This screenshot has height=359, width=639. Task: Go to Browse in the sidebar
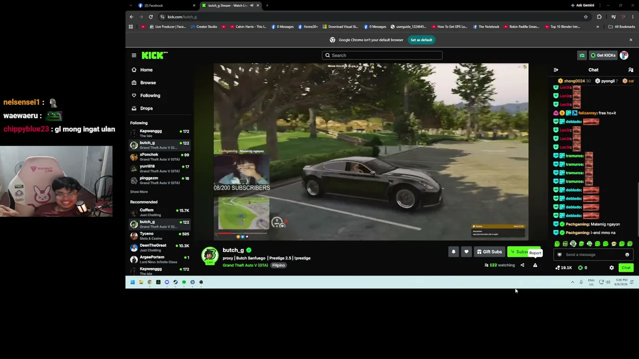click(x=159, y=83)
